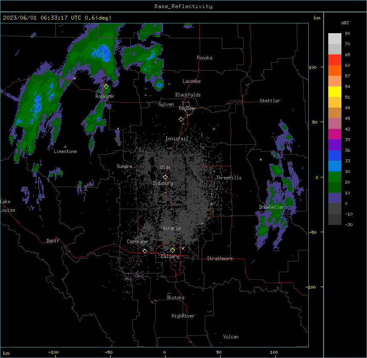This screenshot has width=367, height=358.
Task: Click the Stettler city label
Action: pos(270,101)
